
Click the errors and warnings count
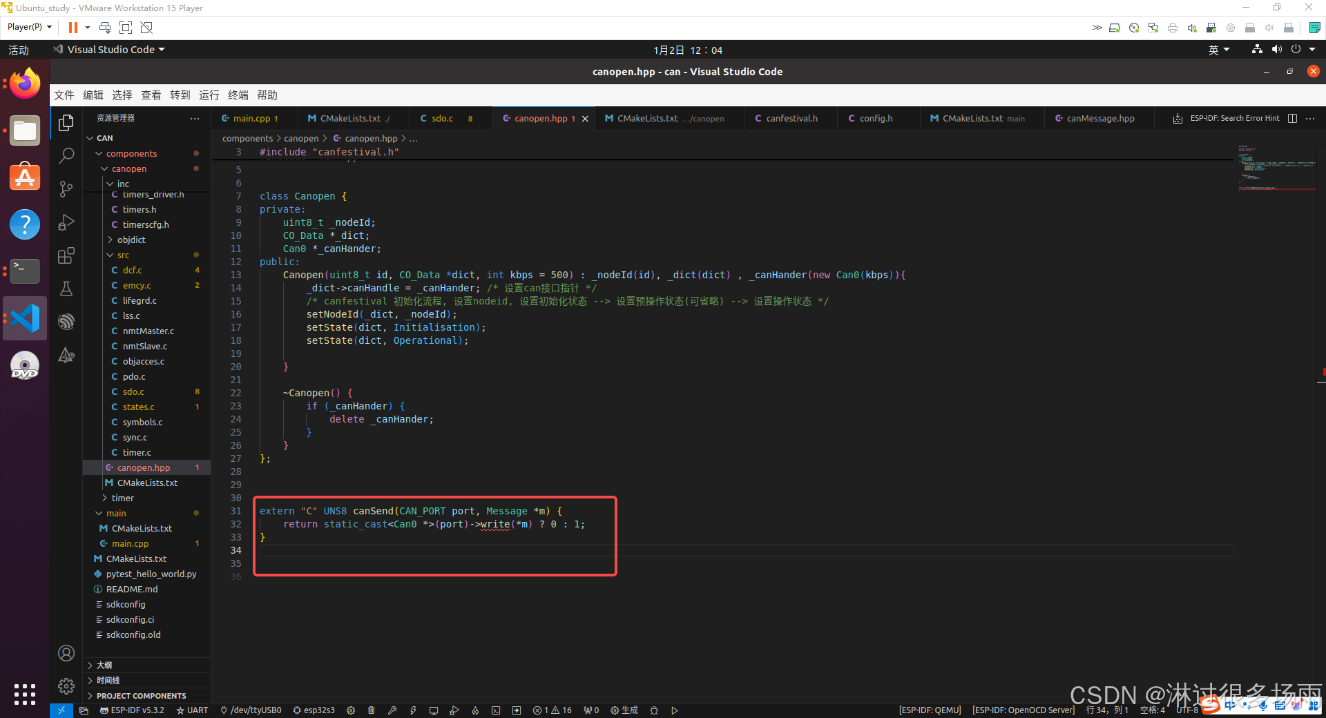click(x=552, y=710)
